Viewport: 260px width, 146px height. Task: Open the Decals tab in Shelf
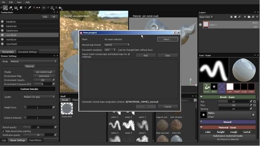click(x=65, y=100)
